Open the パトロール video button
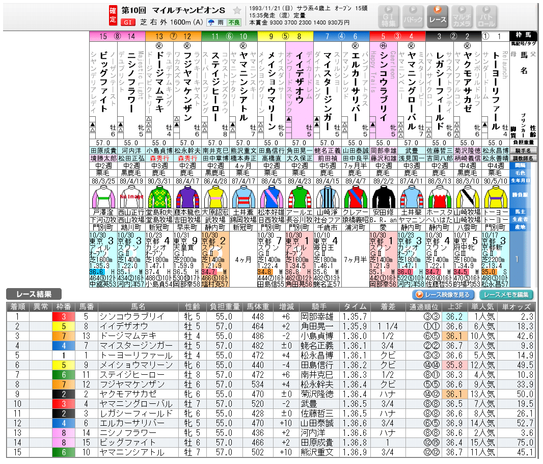Screen dimensions: 543x464 pyautogui.click(x=486, y=17)
